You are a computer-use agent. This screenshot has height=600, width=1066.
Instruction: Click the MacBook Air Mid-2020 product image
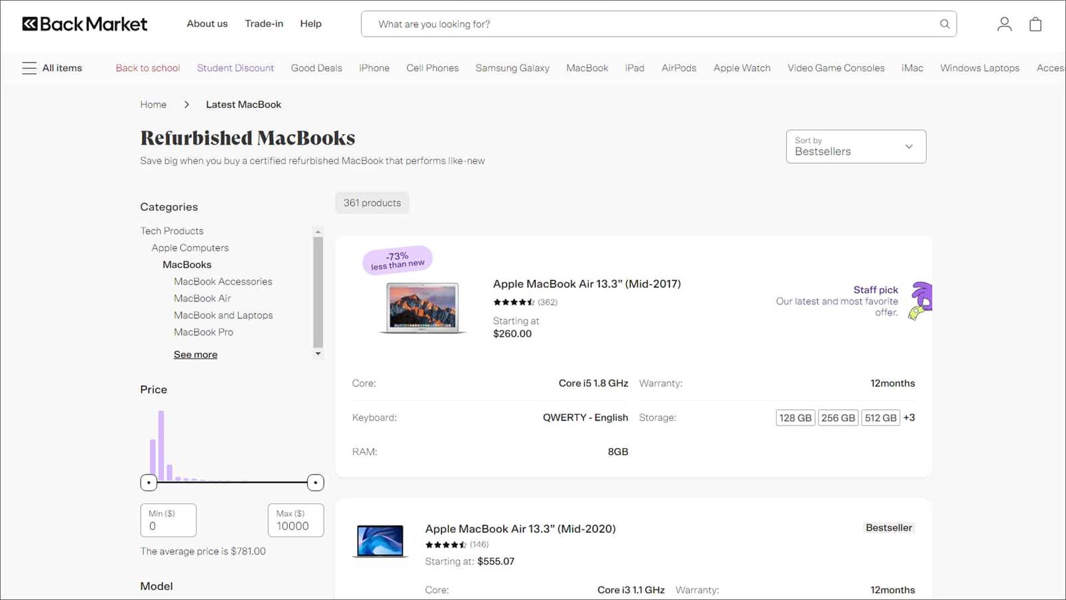380,541
